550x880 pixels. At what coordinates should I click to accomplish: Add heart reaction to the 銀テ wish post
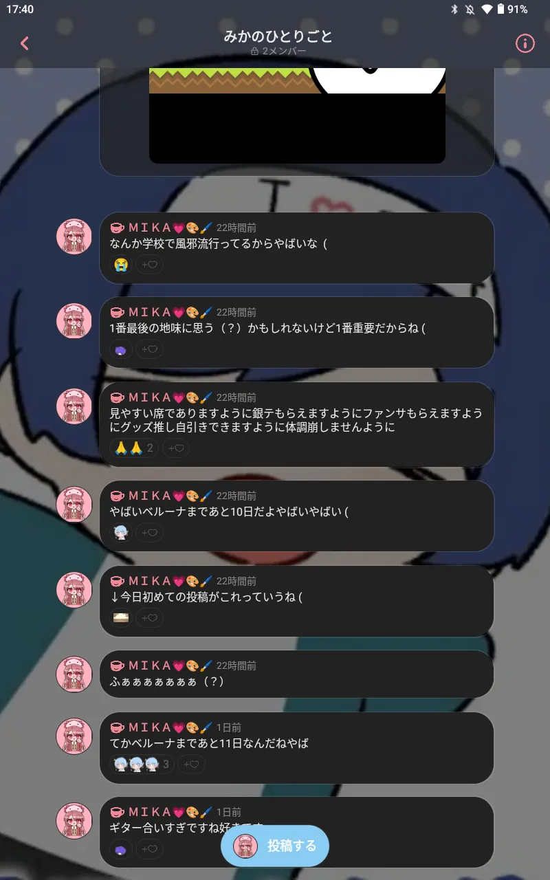[x=176, y=448]
